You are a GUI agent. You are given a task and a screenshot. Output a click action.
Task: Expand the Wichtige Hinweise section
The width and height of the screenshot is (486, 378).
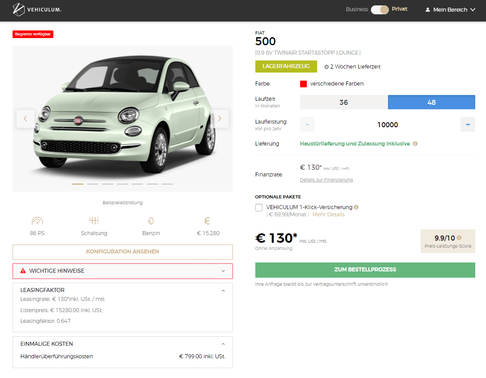123,271
